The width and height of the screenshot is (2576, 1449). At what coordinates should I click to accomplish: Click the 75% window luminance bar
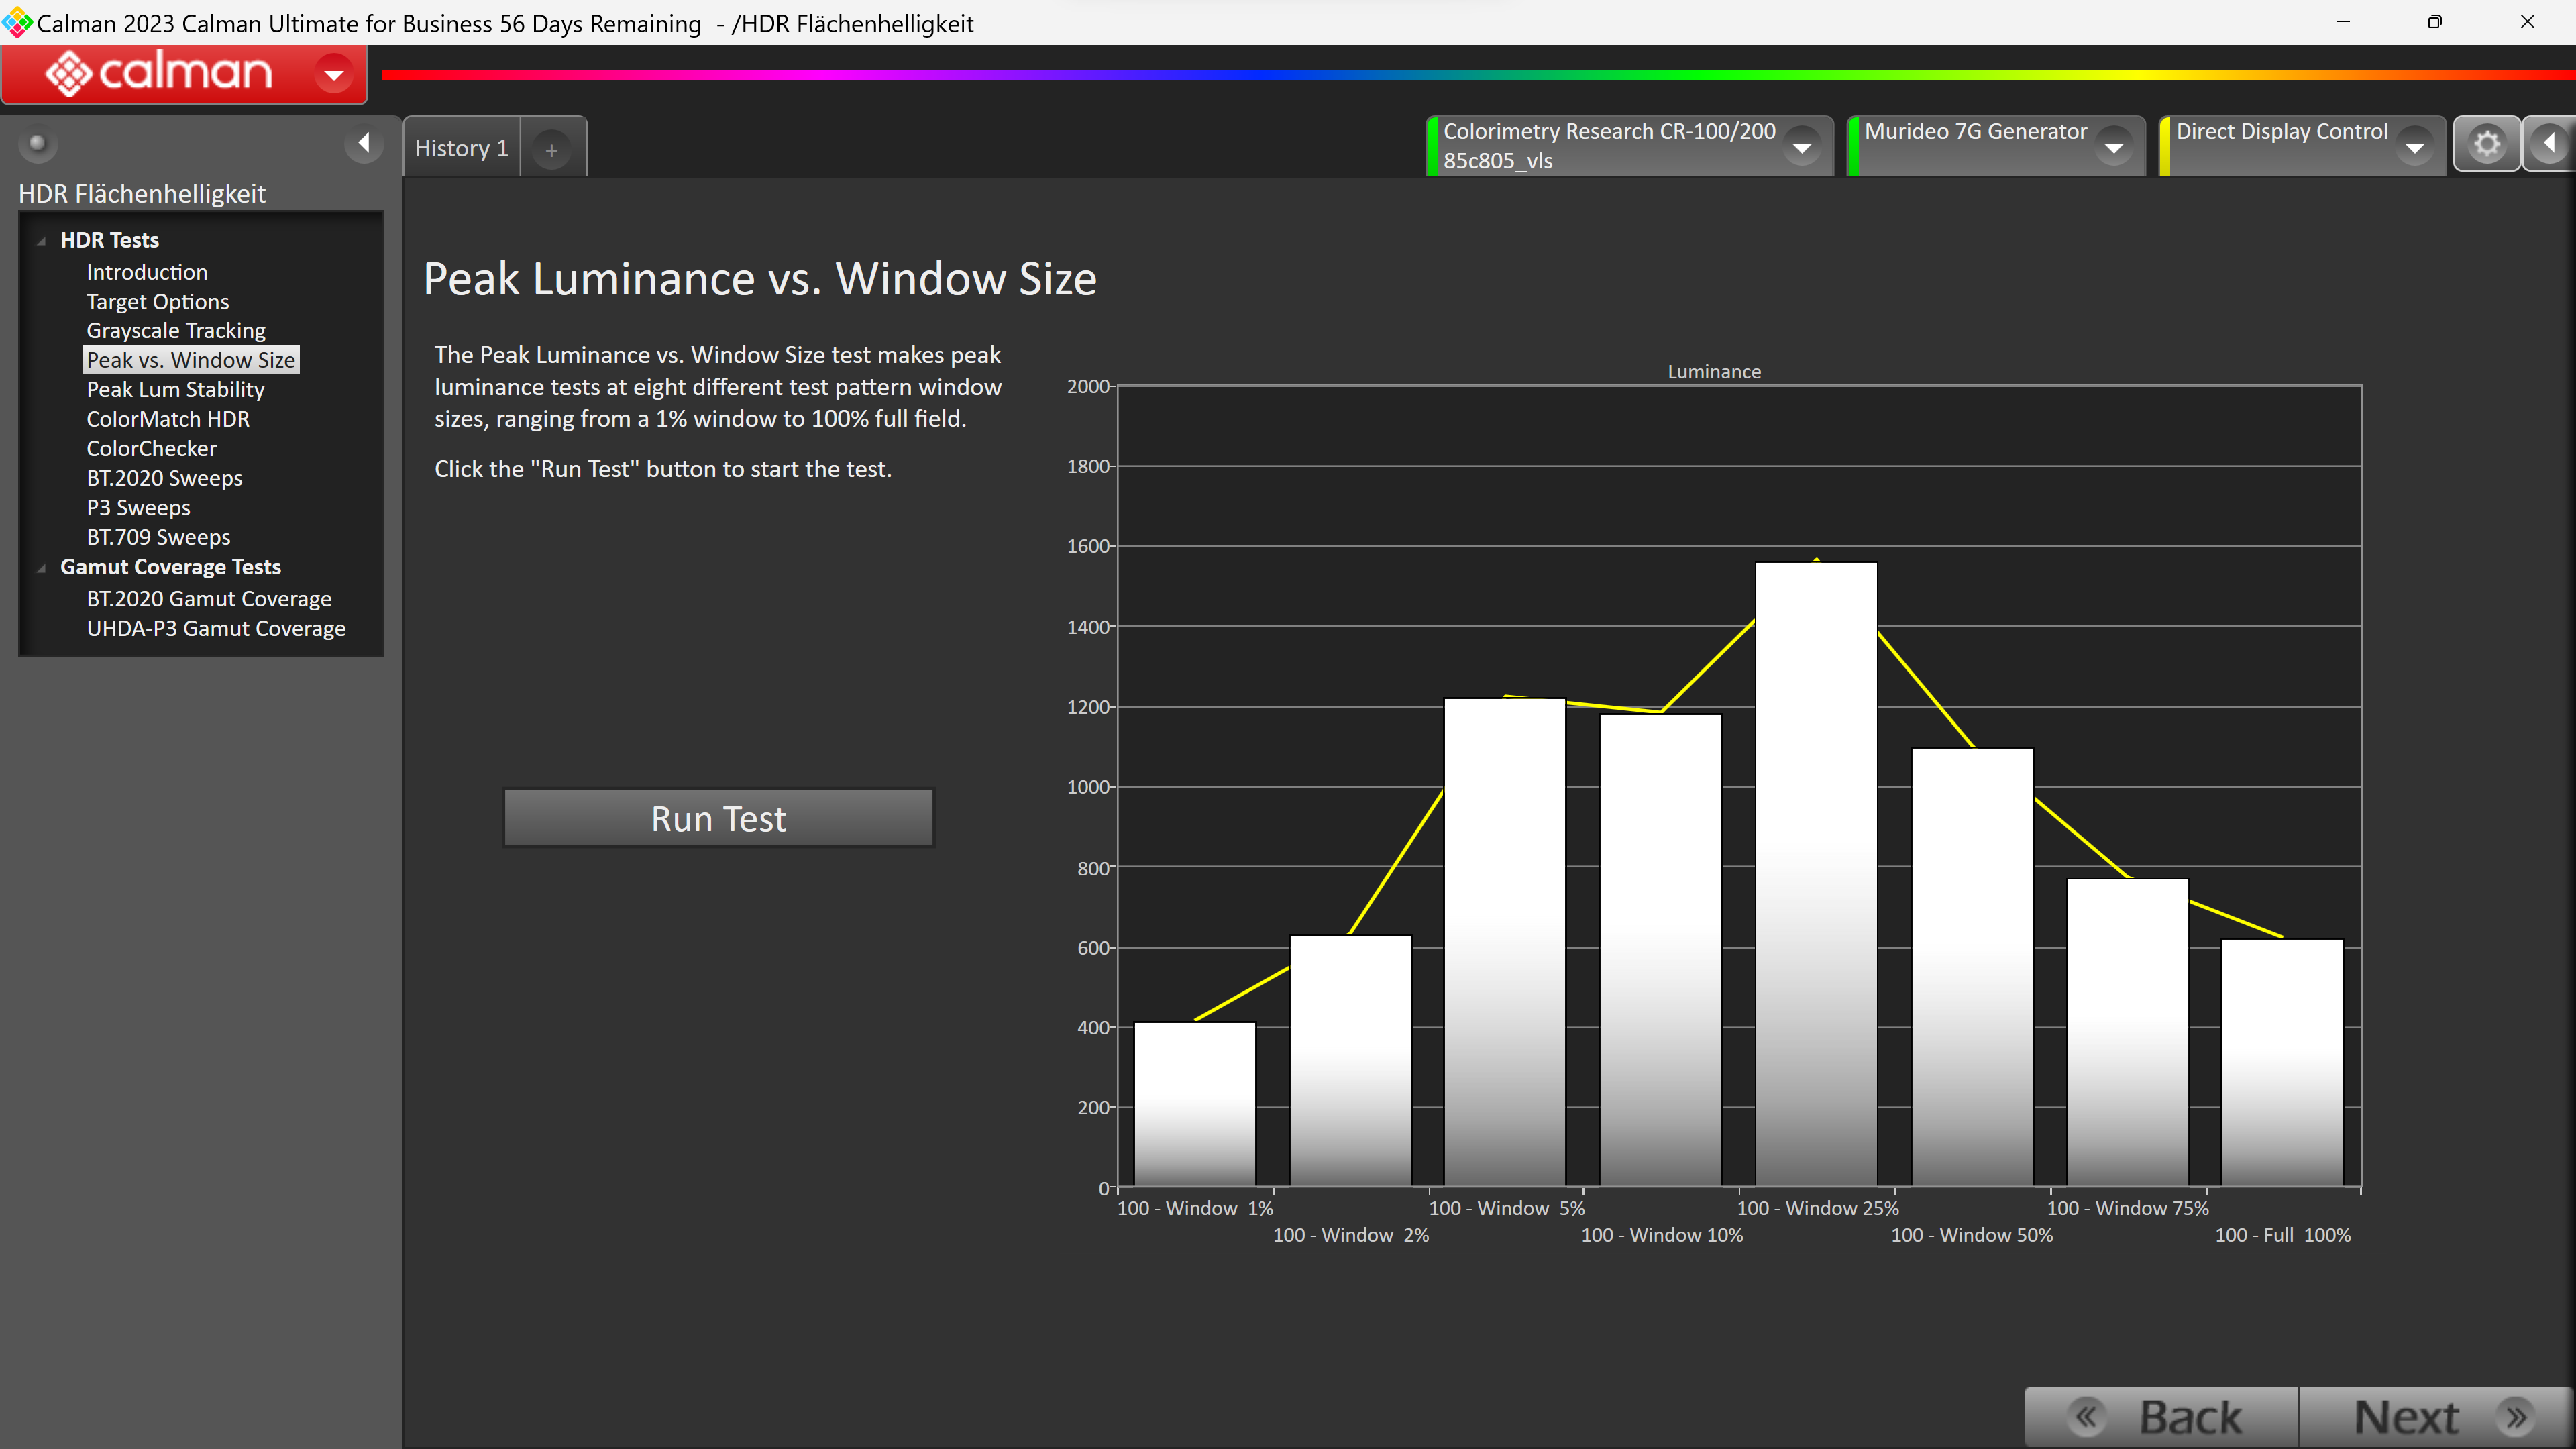coord(2128,1033)
